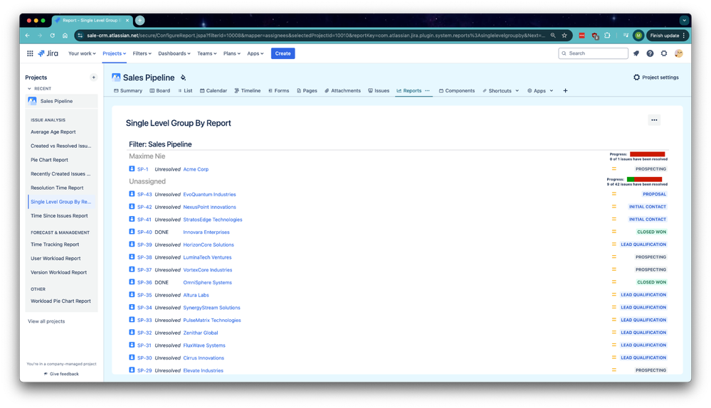Screen dimensions: 711x408
Task: Switch to the Timeline tab
Action: click(x=247, y=90)
